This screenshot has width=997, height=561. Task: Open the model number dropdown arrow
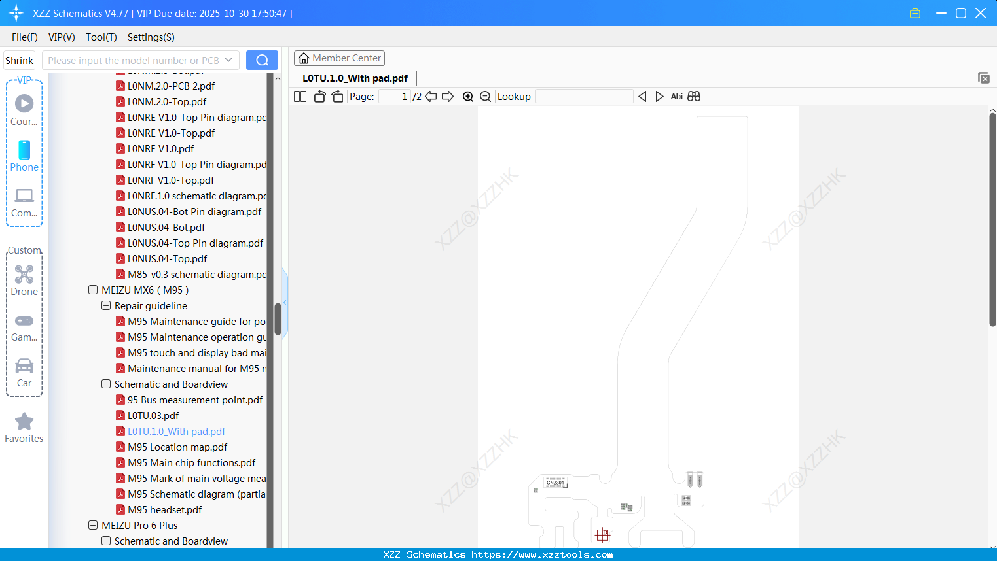coord(228,60)
